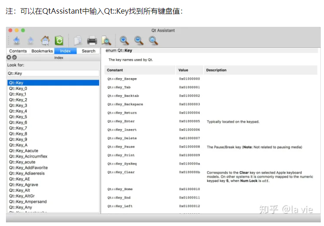324x226 pixels.
Task: Click Qt::Key_SysReq in the table
Action: [122, 164]
